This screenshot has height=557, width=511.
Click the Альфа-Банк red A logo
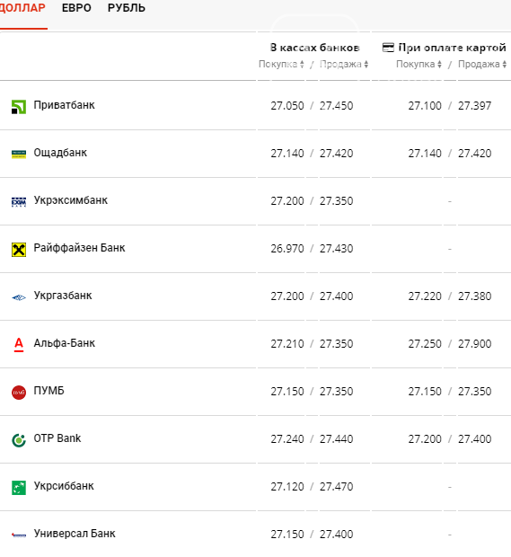click(19, 345)
